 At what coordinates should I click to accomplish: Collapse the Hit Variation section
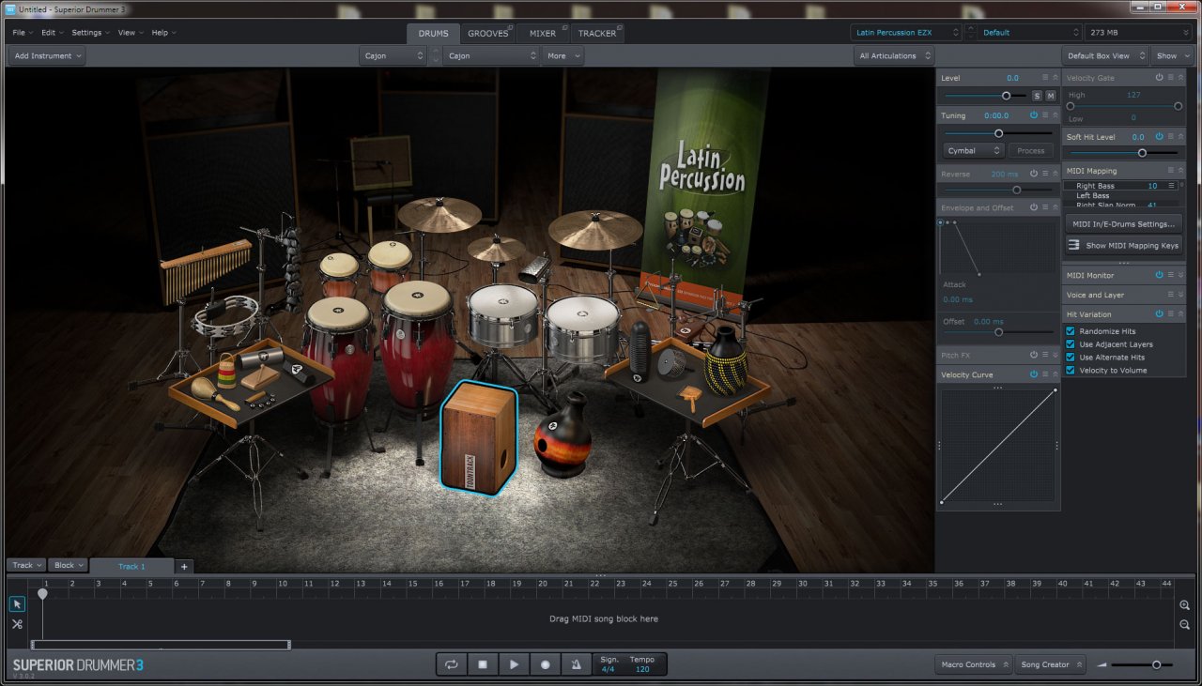(x=1180, y=314)
